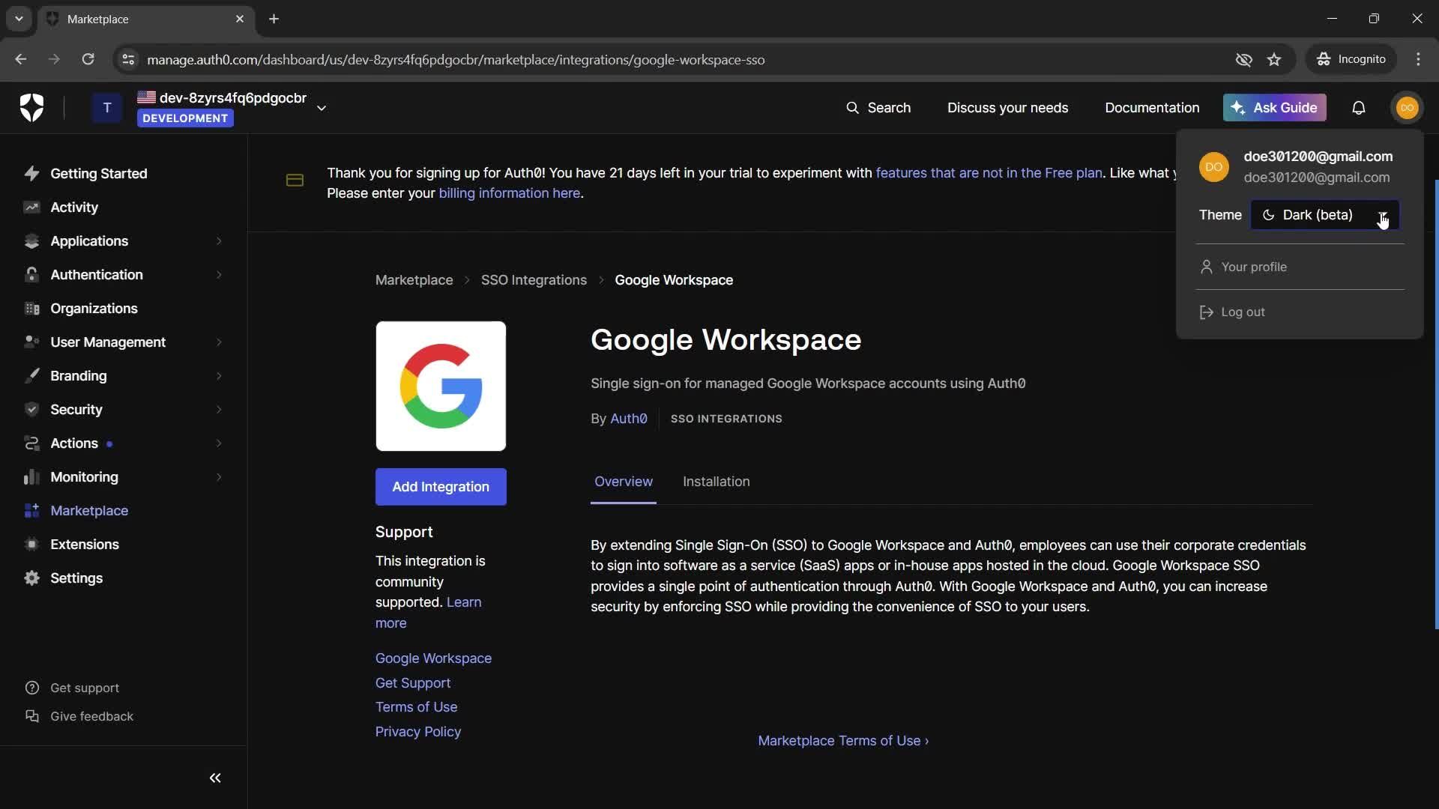Click the browser address bar URL
Screen dimensions: 1439x809
click(x=456, y=59)
